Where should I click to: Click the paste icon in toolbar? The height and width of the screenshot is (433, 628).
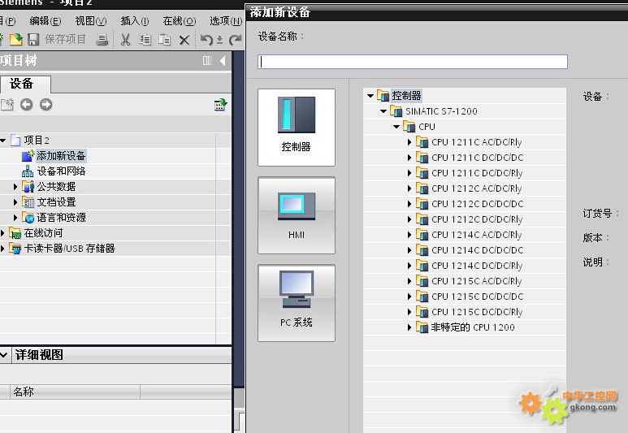165,39
